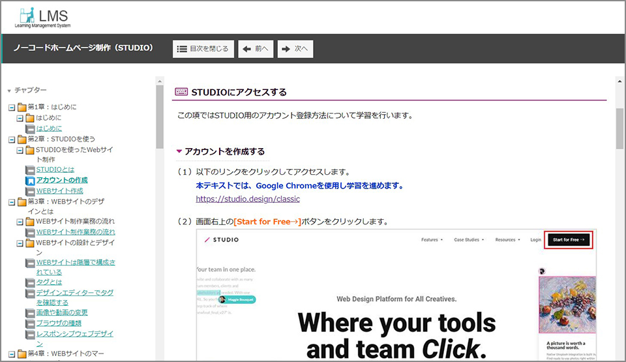Click page icon beside STUDIOとは
626x362 pixels.
pyautogui.click(x=31, y=170)
